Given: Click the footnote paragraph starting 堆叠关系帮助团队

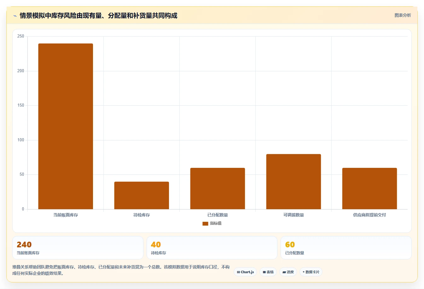Looking at the screenshot, I should click(x=121, y=270).
